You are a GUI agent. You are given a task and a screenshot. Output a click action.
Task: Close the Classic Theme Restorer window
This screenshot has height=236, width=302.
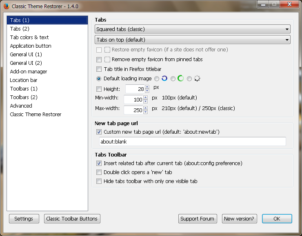point(289,4)
